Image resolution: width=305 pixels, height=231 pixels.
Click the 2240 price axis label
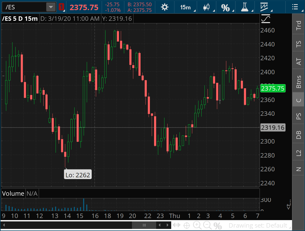(267, 183)
